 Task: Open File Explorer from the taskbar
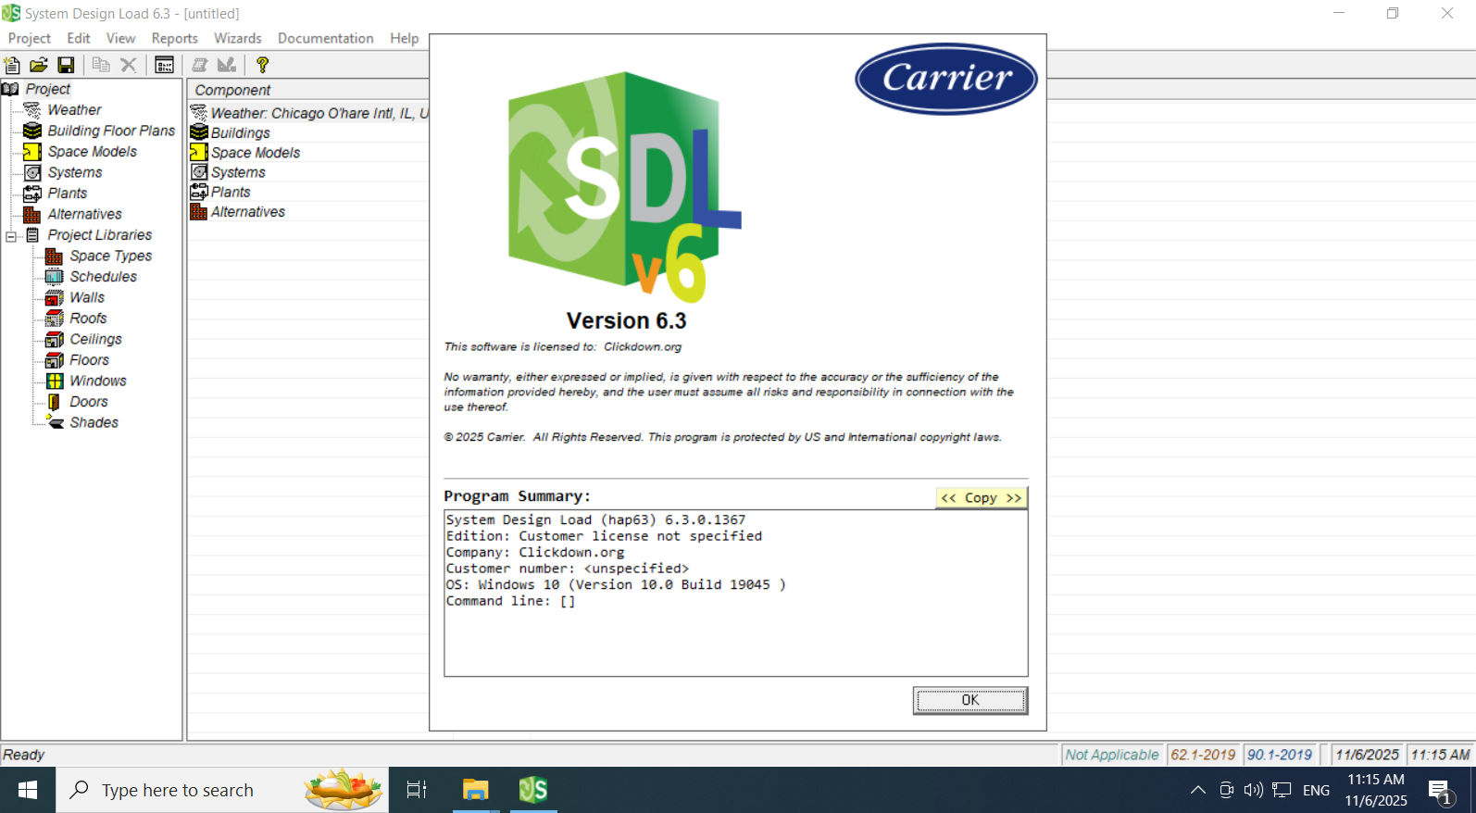pos(476,790)
